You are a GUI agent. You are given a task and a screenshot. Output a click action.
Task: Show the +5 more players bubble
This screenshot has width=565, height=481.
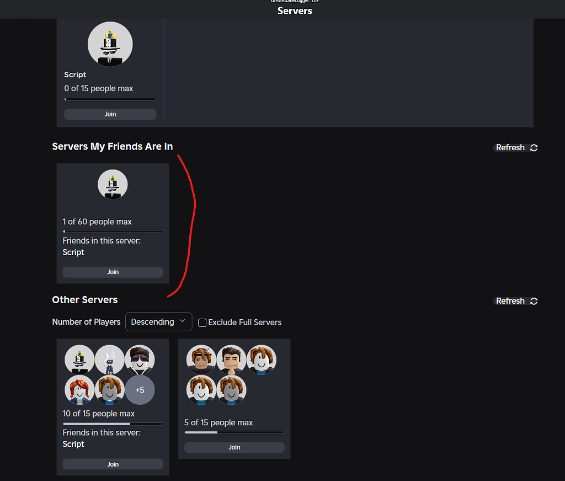pyautogui.click(x=140, y=390)
